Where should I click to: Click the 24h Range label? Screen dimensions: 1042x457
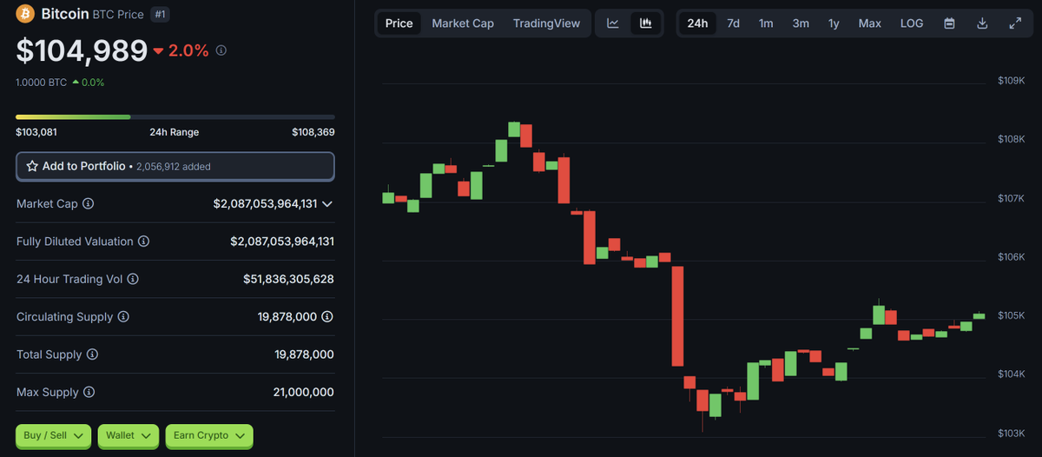coord(175,132)
